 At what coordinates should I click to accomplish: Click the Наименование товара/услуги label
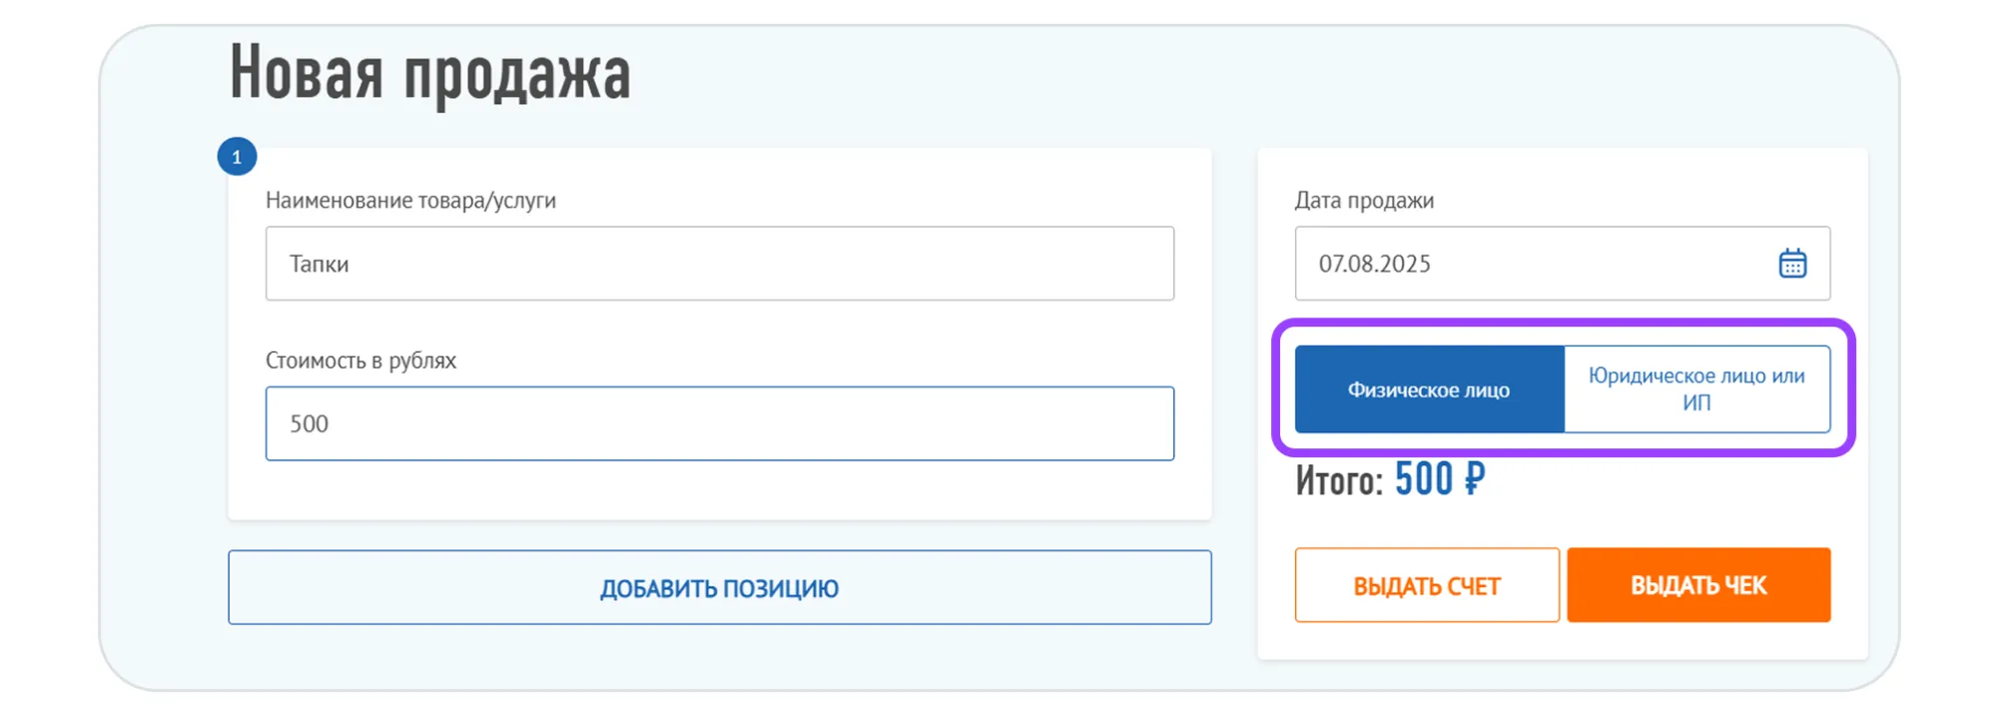click(x=410, y=201)
